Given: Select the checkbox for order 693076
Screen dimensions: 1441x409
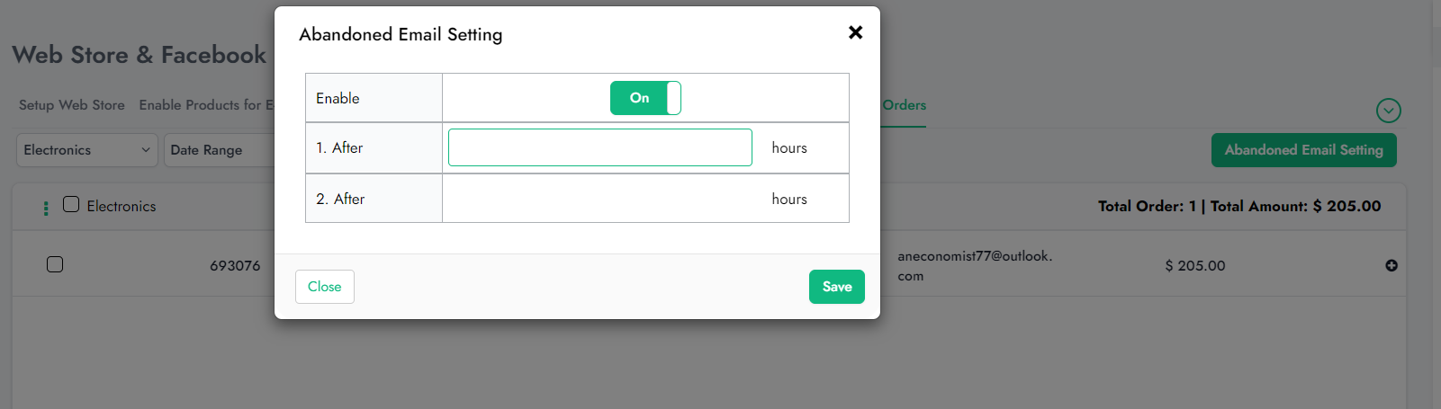Looking at the screenshot, I should coord(55,264).
